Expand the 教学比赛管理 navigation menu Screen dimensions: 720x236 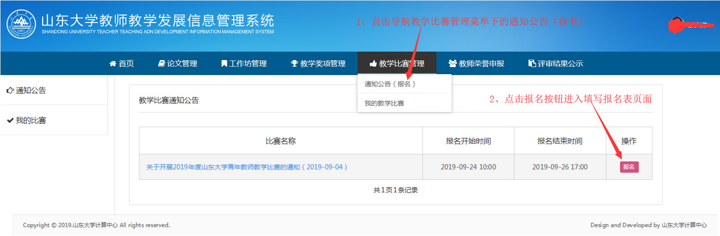coord(397,63)
